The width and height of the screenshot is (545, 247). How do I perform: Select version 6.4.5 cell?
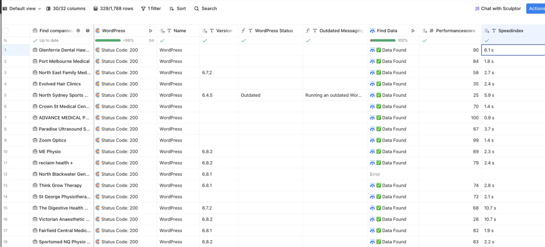[219, 95]
